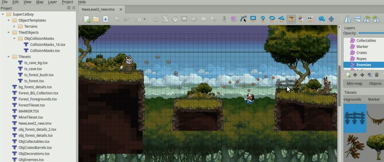Click the layer Opacity slider
Viewport: 384px width, 162px height.
click(x=371, y=33)
